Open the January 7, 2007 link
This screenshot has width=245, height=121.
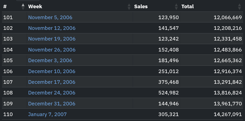pos(47,114)
